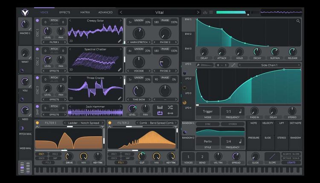Screen dimensions: 320x183
Task: Select next wavetable after Spectral Chatter
Action: [x=120, y=49]
